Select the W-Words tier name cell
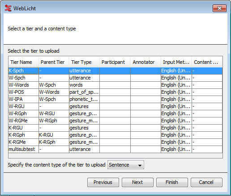The width and height of the screenshot is (231, 196). (x=23, y=85)
